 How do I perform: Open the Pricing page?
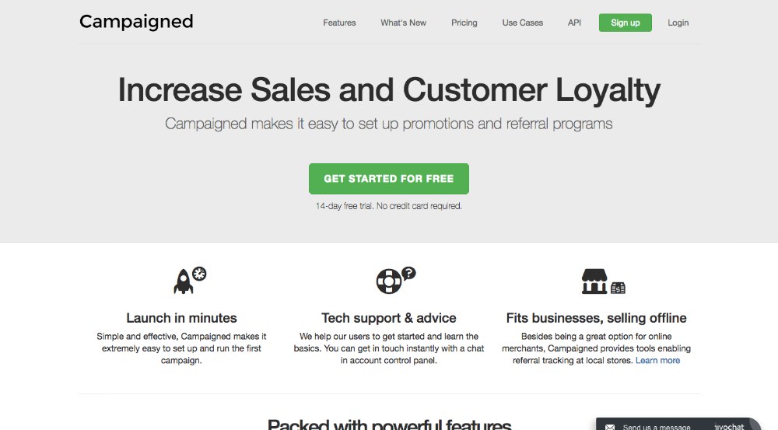point(464,23)
